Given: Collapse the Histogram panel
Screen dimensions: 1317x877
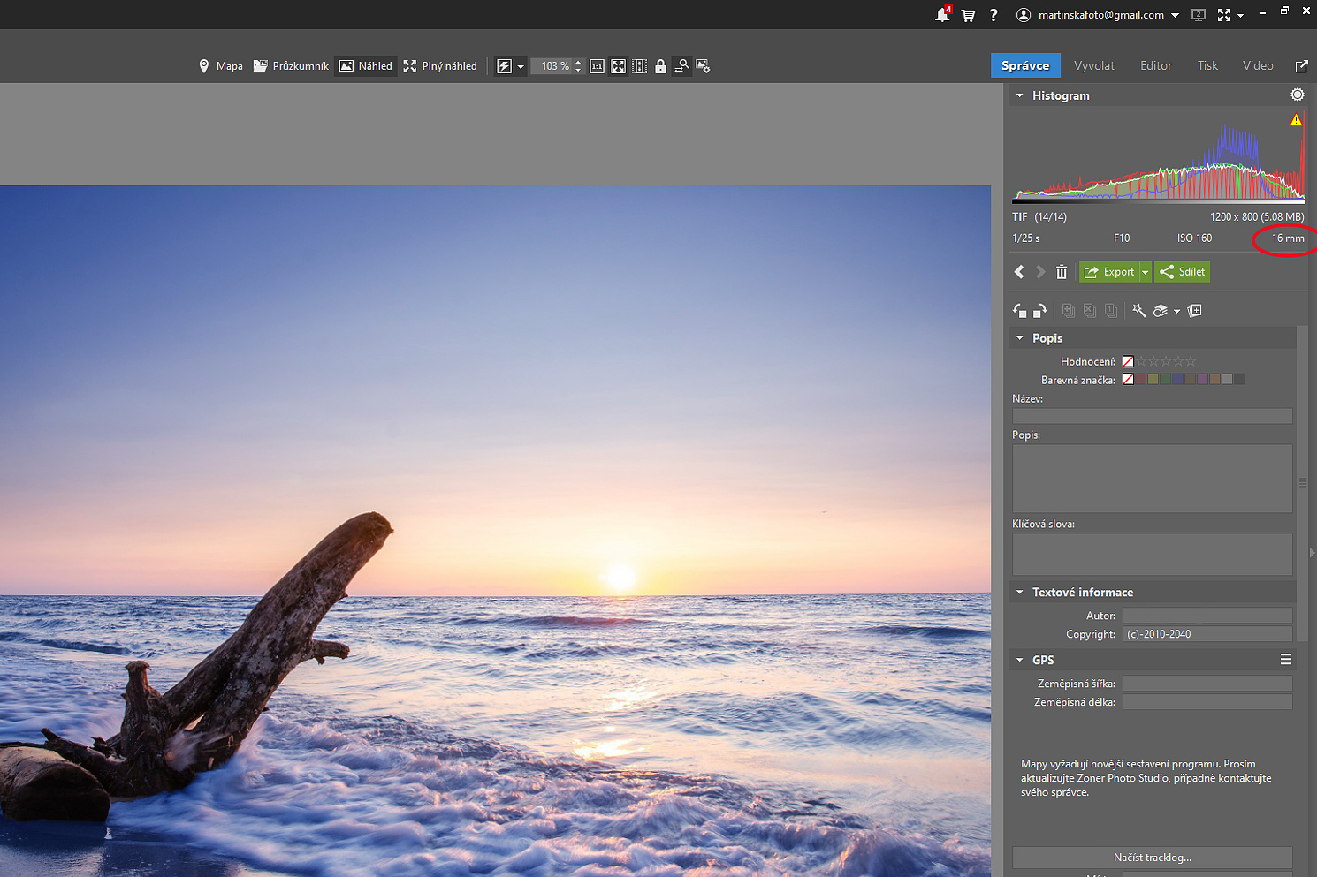Looking at the screenshot, I should [1019, 95].
